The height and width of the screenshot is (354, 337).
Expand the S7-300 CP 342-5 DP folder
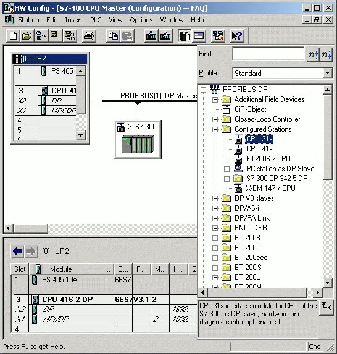[x=227, y=179]
